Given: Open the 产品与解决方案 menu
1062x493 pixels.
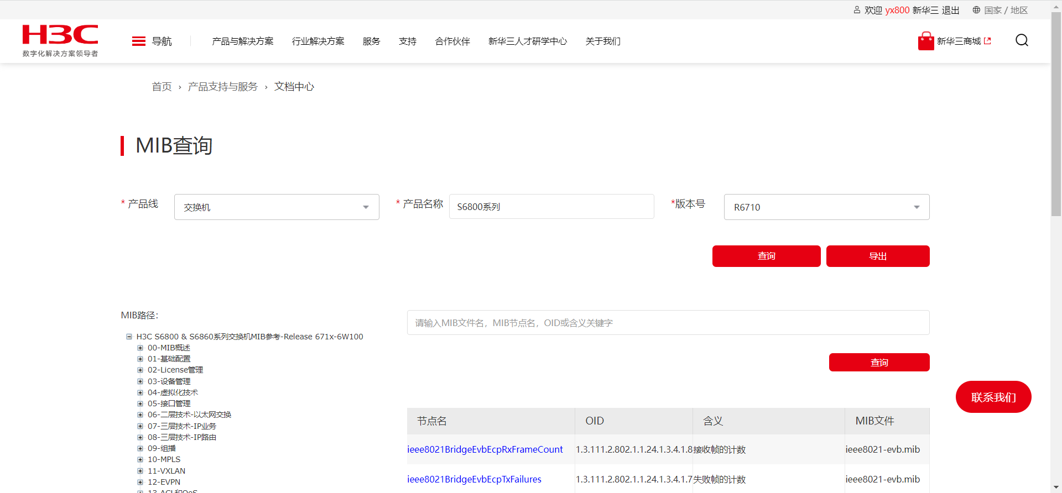Looking at the screenshot, I should click(243, 41).
